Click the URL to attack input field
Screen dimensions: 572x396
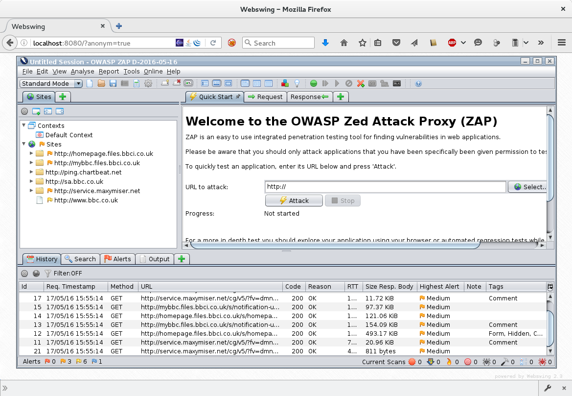click(385, 187)
